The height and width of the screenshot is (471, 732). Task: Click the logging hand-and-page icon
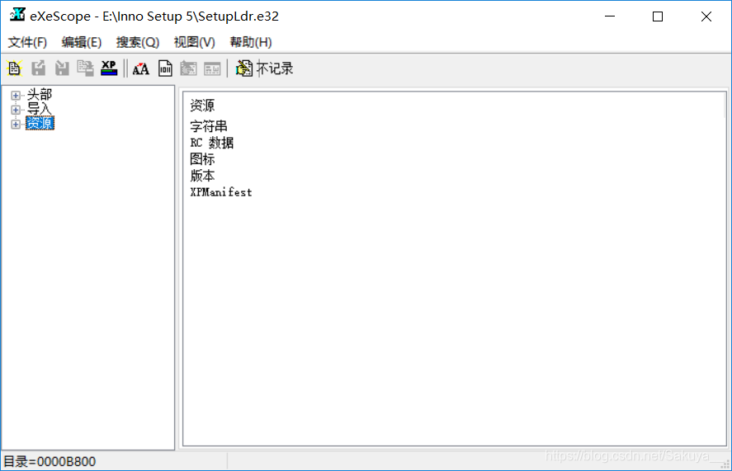pyautogui.click(x=243, y=68)
